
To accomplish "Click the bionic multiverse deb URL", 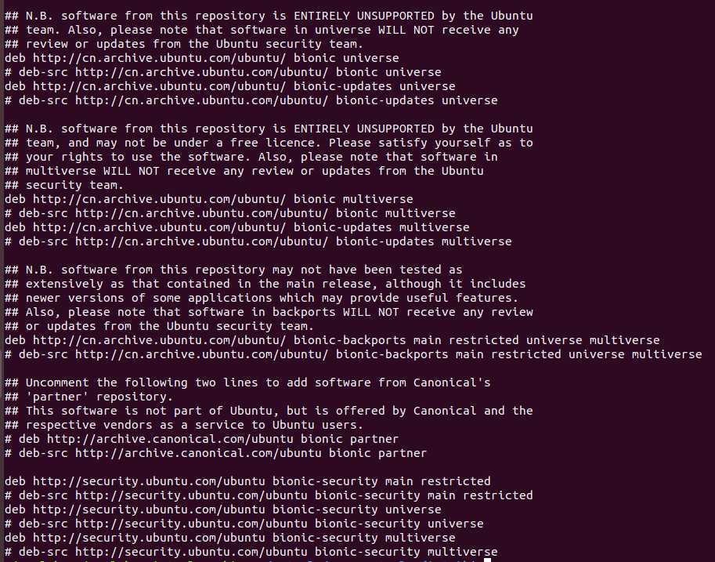I will (160, 199).
